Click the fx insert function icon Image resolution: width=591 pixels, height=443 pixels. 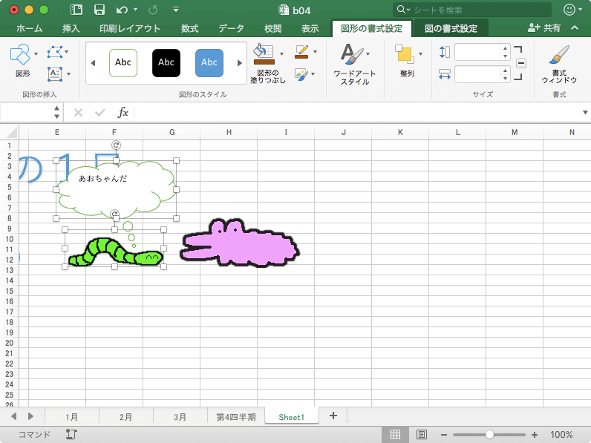123,112
